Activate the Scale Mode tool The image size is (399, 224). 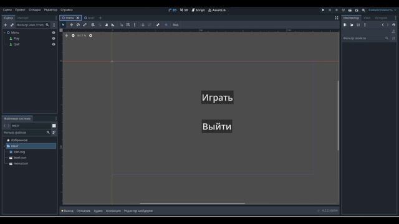pyautogui.click(x=85, y=25)
